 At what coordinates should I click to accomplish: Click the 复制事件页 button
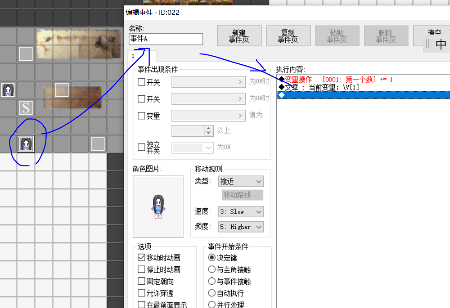(x=288, y=36)
